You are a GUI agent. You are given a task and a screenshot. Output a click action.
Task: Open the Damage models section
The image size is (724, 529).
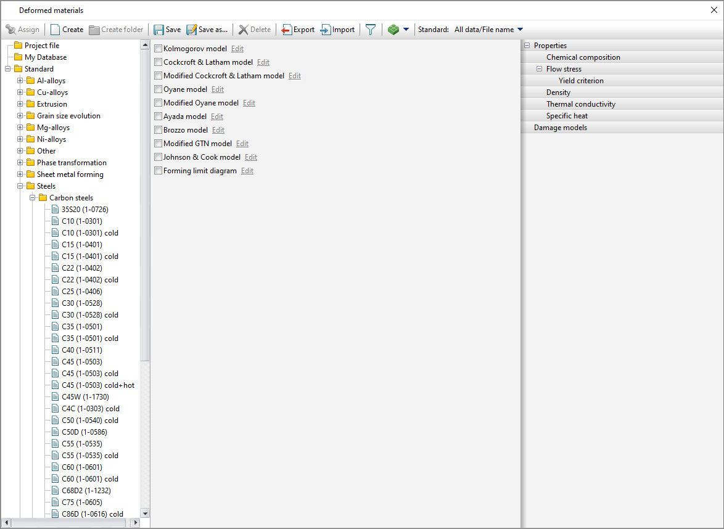[x=560, y=128]
